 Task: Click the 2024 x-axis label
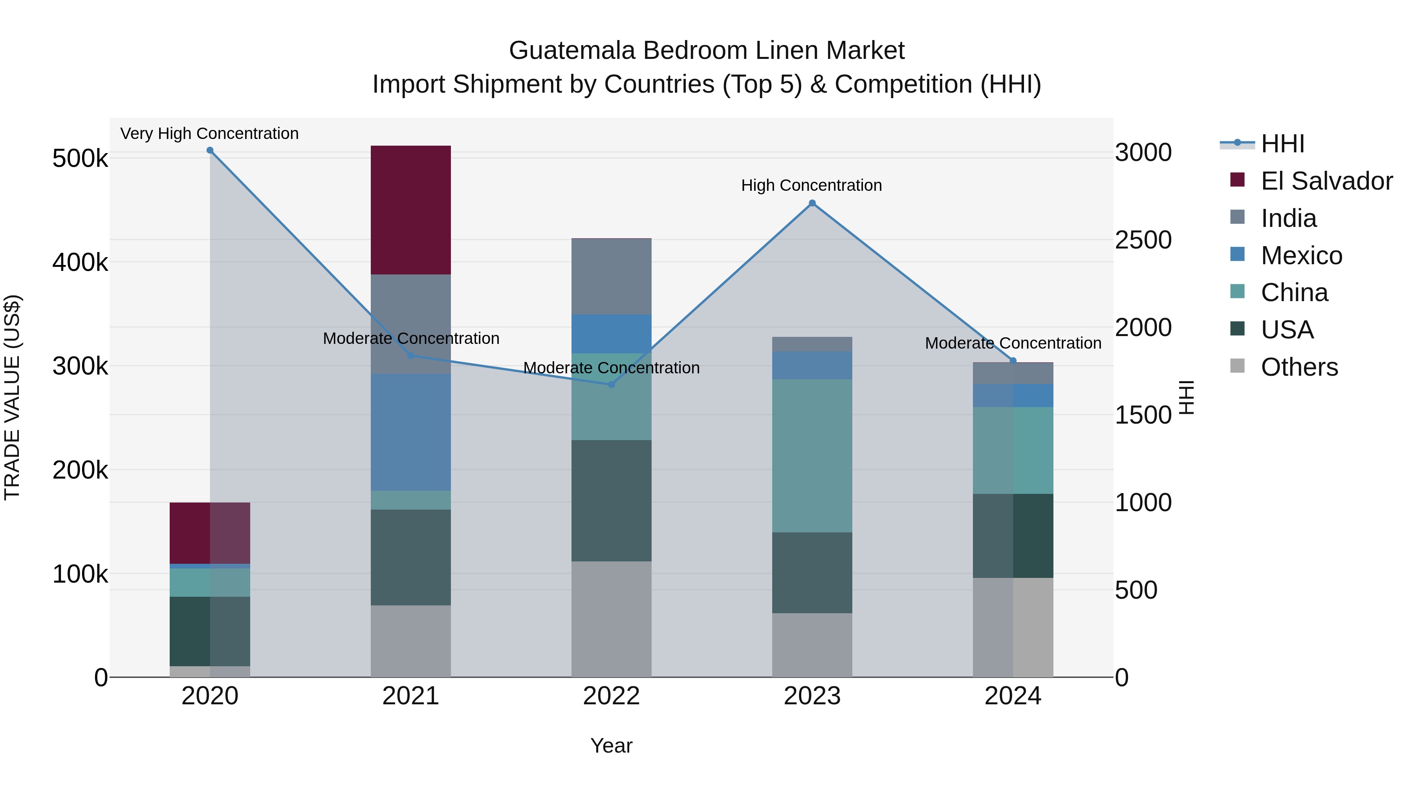point(1013,696)
